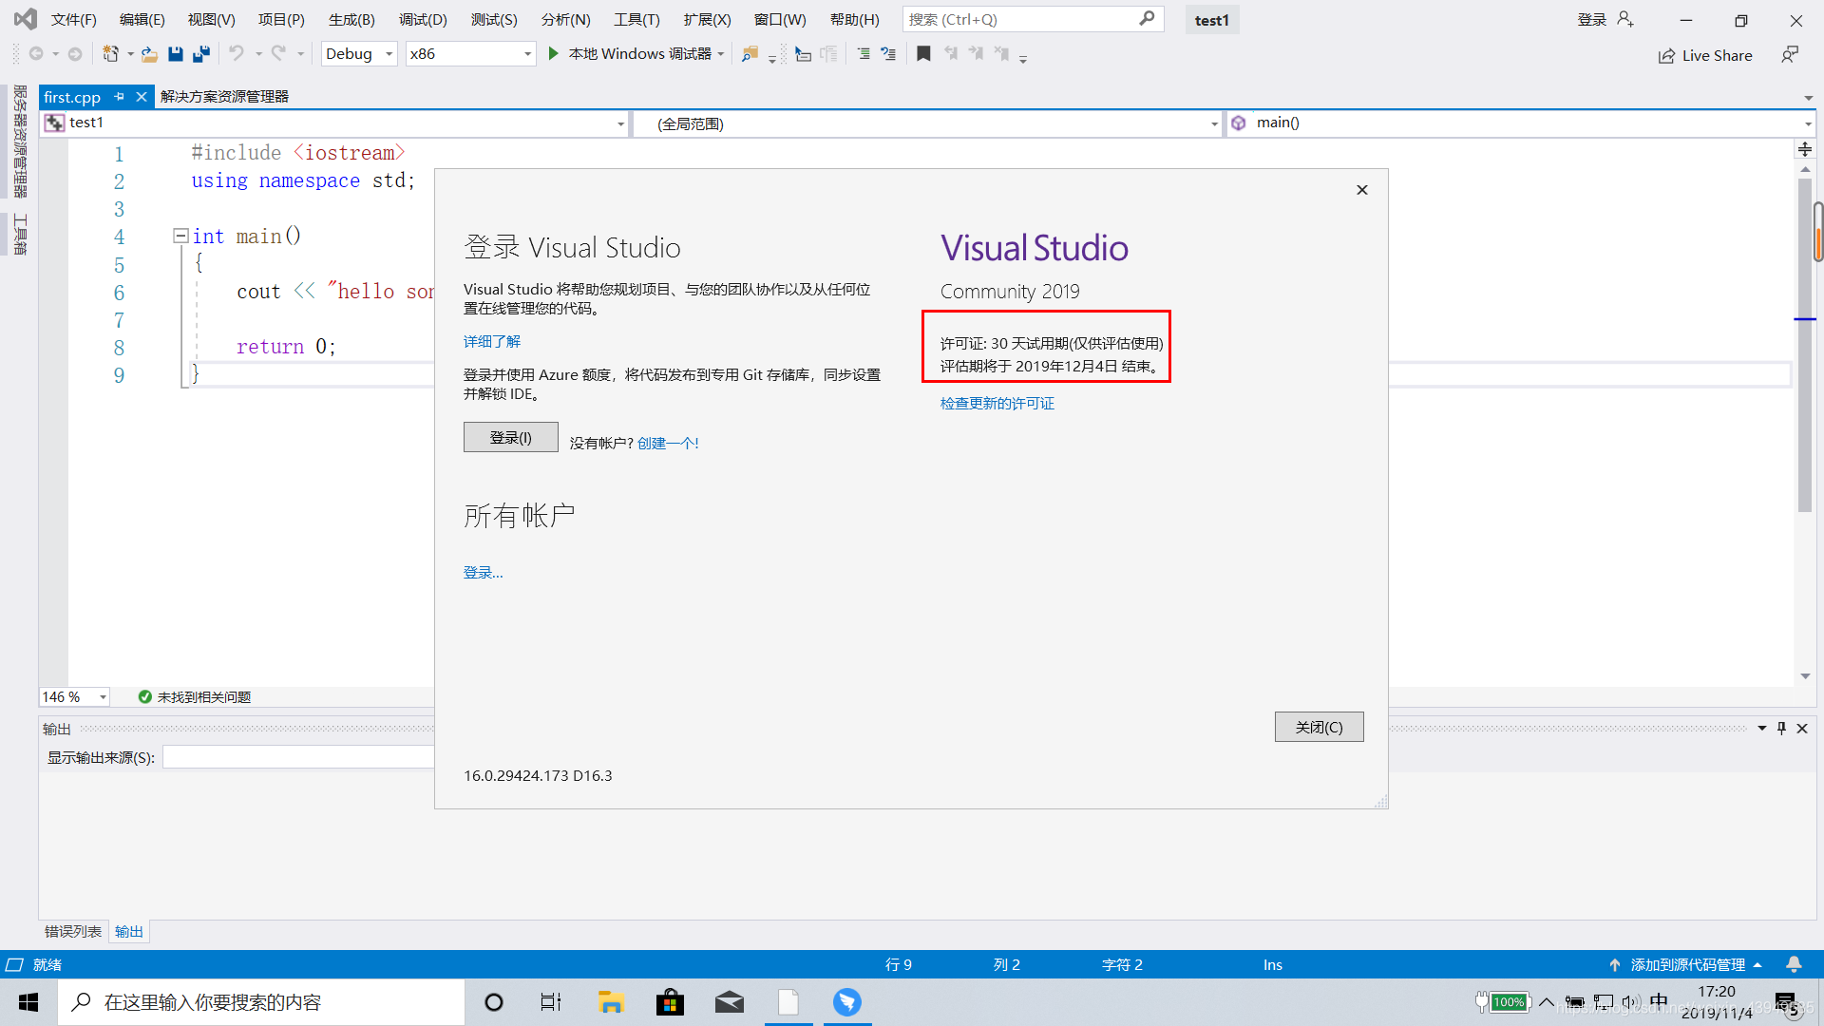Click the Run/Debug local Windows debugger icon
This screenshot has width=1824, height=1026.
[x=554, y=52]
